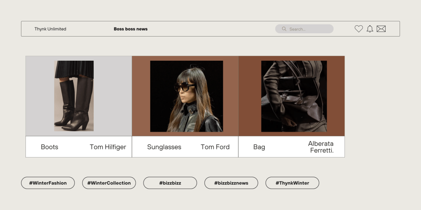The image size is (421, 210).
Task: Select the black boots product image
Action: point(74,96)
